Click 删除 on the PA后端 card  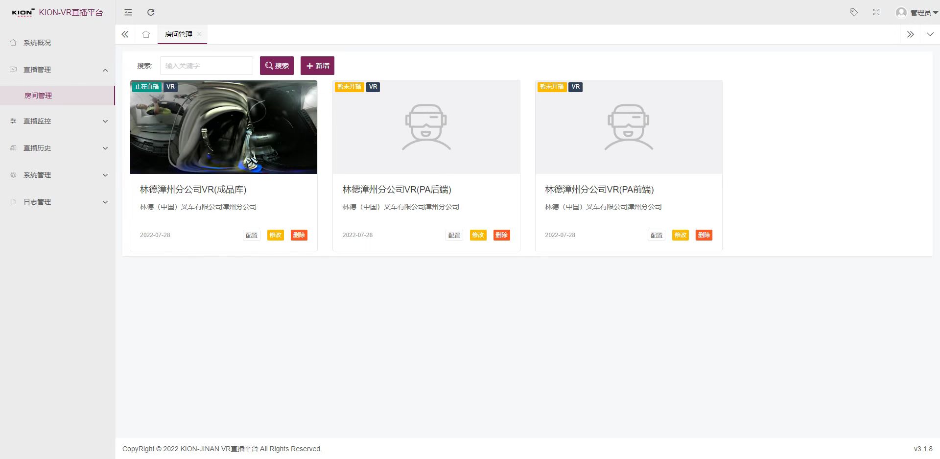pyautogui.click(x=502, y=235)
